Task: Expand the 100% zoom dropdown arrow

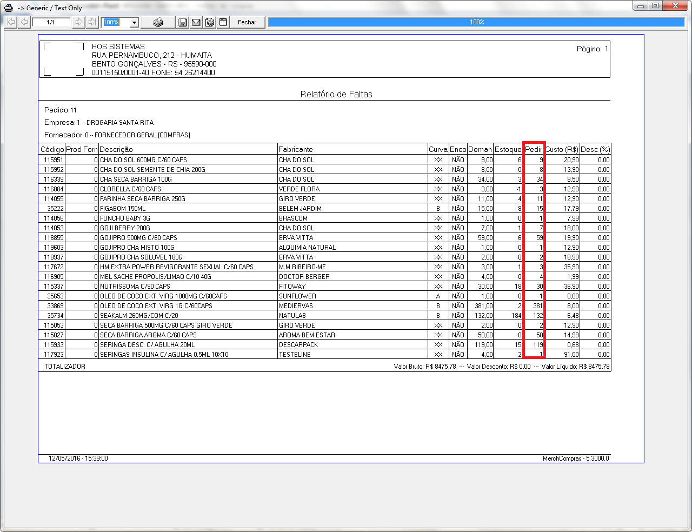Action: (135, 23)
